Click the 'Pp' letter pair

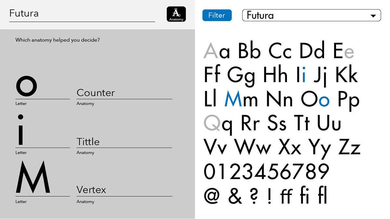click(349, 101)
